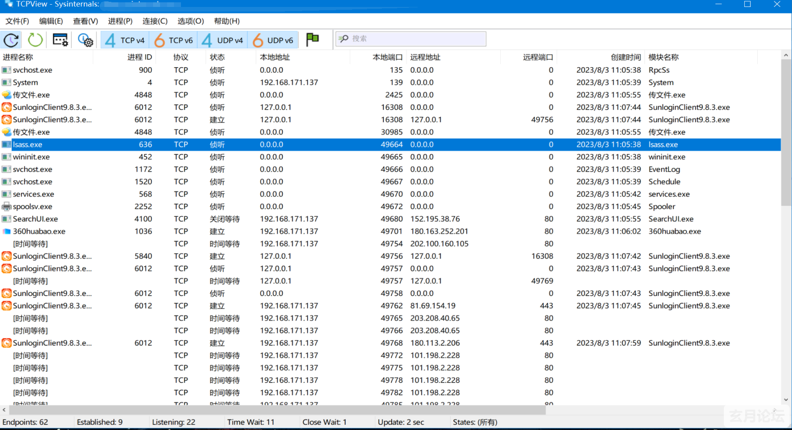Click the wininit.exe process icon
This screenshot has height=430, width=792.
(6, 157)
